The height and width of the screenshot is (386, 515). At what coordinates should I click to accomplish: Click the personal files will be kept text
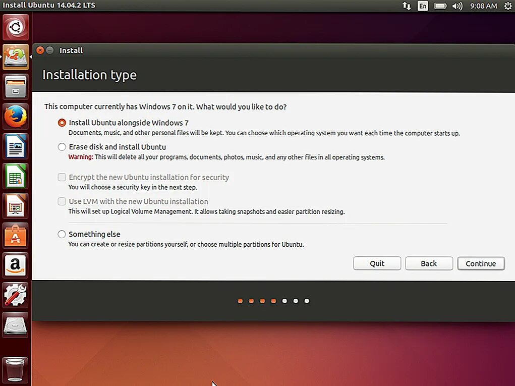[264, 133]
